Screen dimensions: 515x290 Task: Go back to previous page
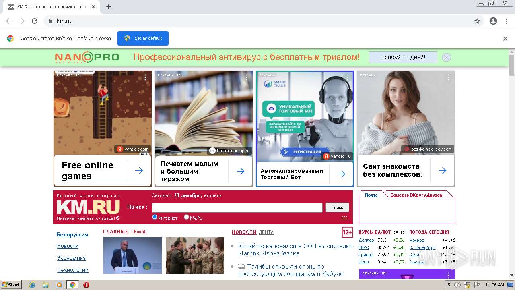point(9,21)
